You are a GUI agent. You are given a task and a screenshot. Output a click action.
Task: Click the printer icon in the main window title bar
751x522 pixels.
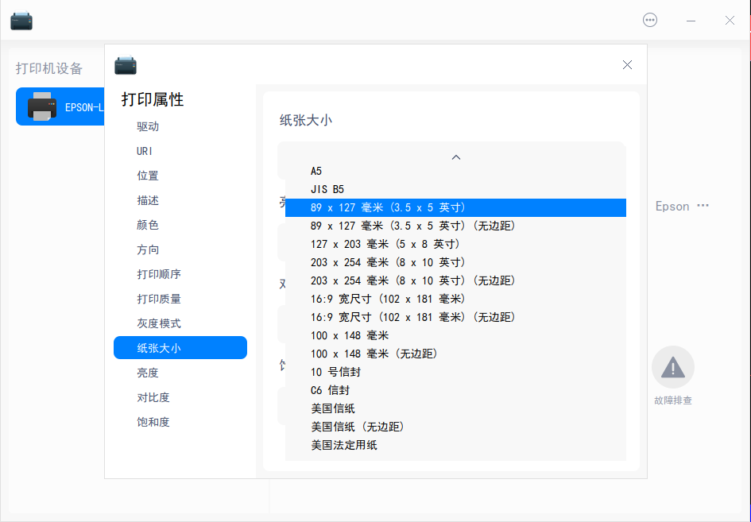pos(21,20)
